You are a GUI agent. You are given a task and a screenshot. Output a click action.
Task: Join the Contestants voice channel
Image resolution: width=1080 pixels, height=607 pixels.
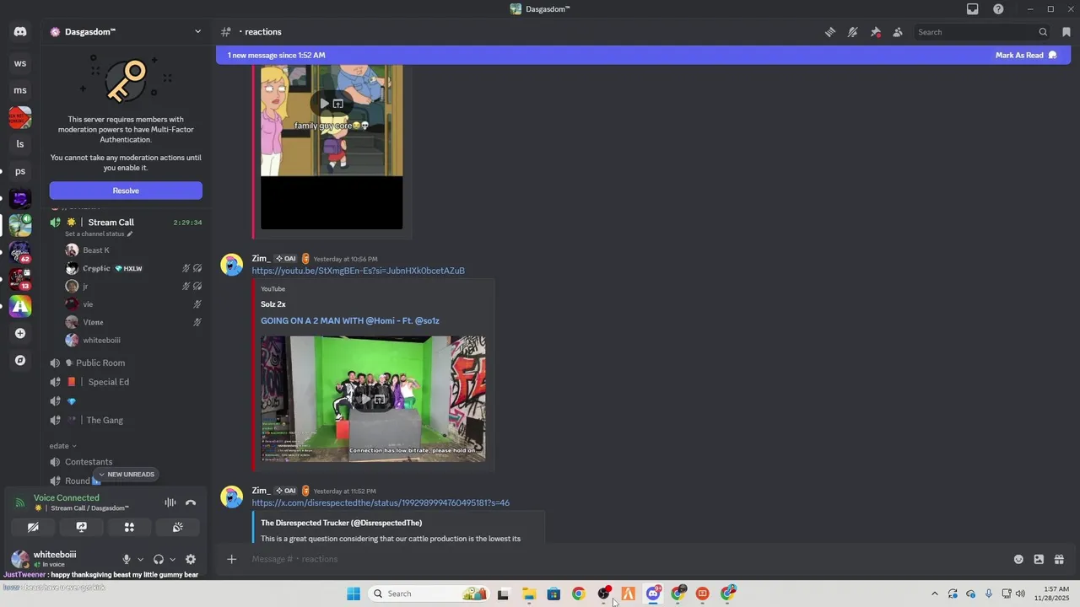pyautogui.click(x=89, y=462)
